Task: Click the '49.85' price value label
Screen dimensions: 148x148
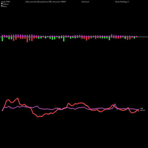Action: [x=143, y=110]
